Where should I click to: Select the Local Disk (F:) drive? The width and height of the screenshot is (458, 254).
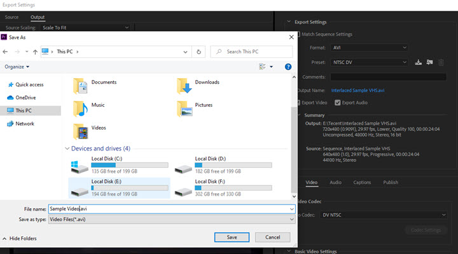pyautogui.click(x=223, y=188)
